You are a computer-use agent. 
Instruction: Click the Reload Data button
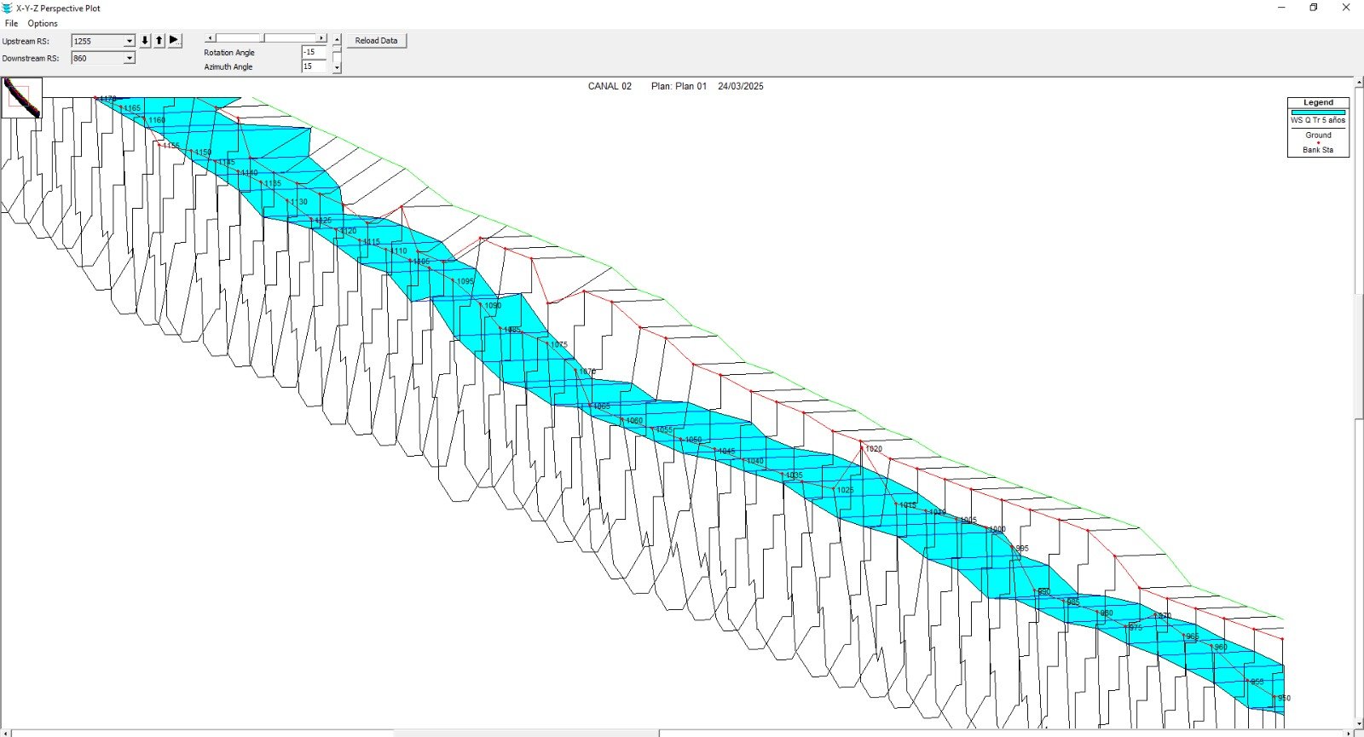[x=376, y=40]
